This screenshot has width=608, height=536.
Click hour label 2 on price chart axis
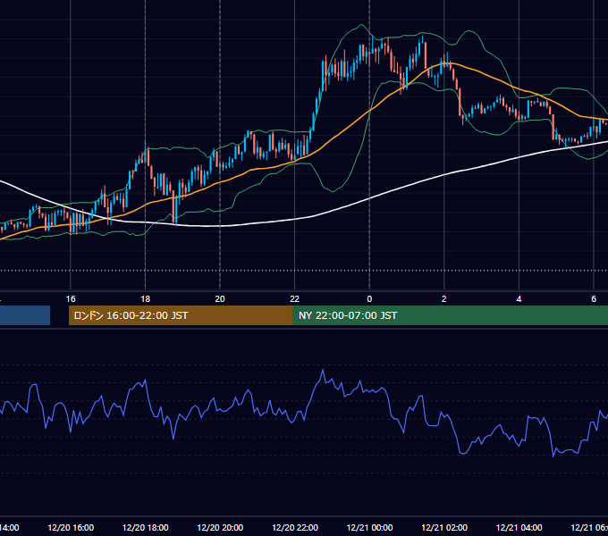(444, 299)
